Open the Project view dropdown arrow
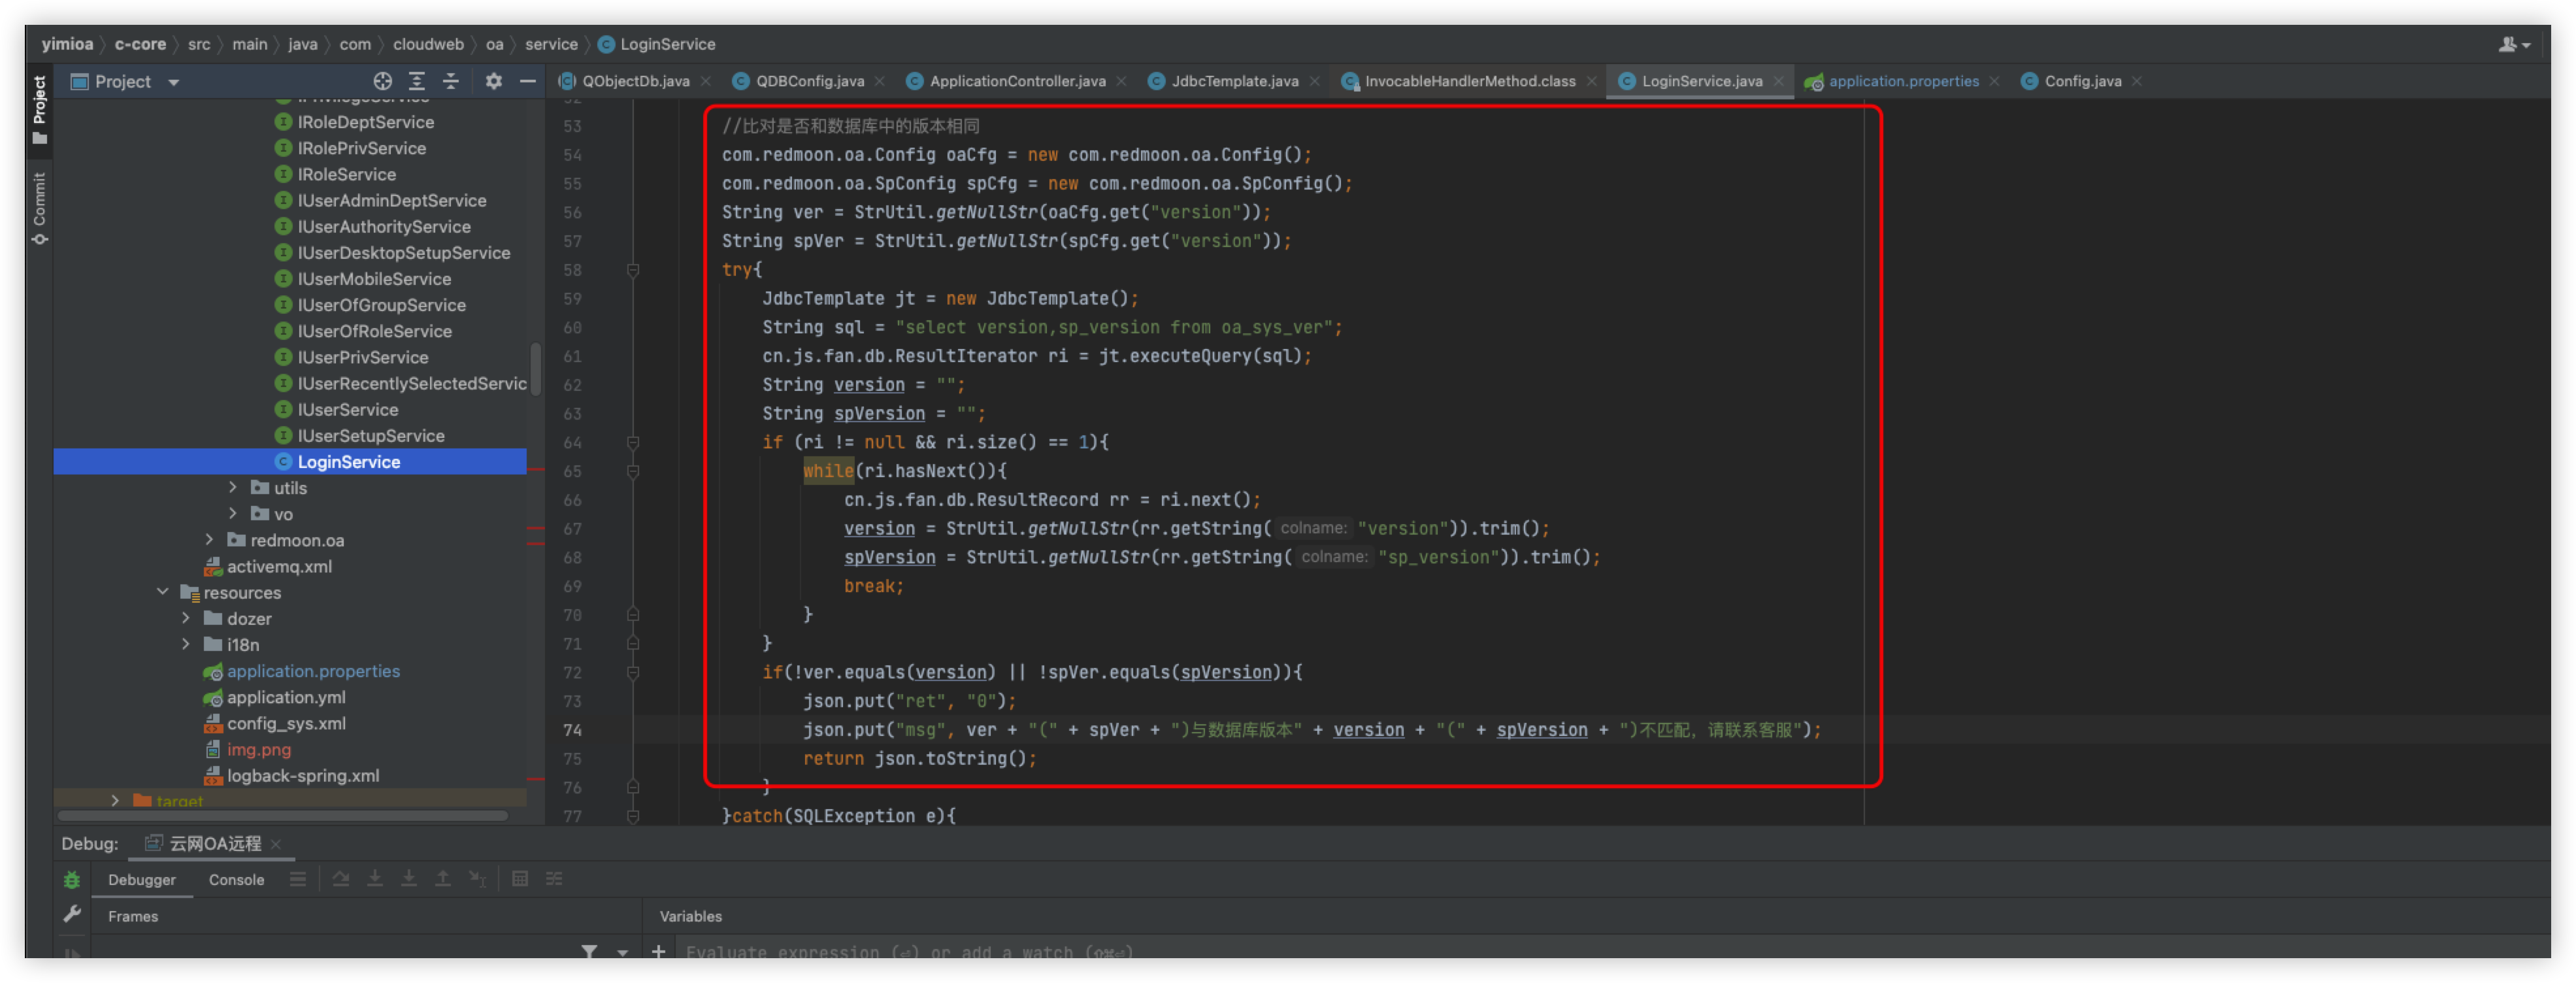This screenshot has width=2576, height=983. (173, 83)
